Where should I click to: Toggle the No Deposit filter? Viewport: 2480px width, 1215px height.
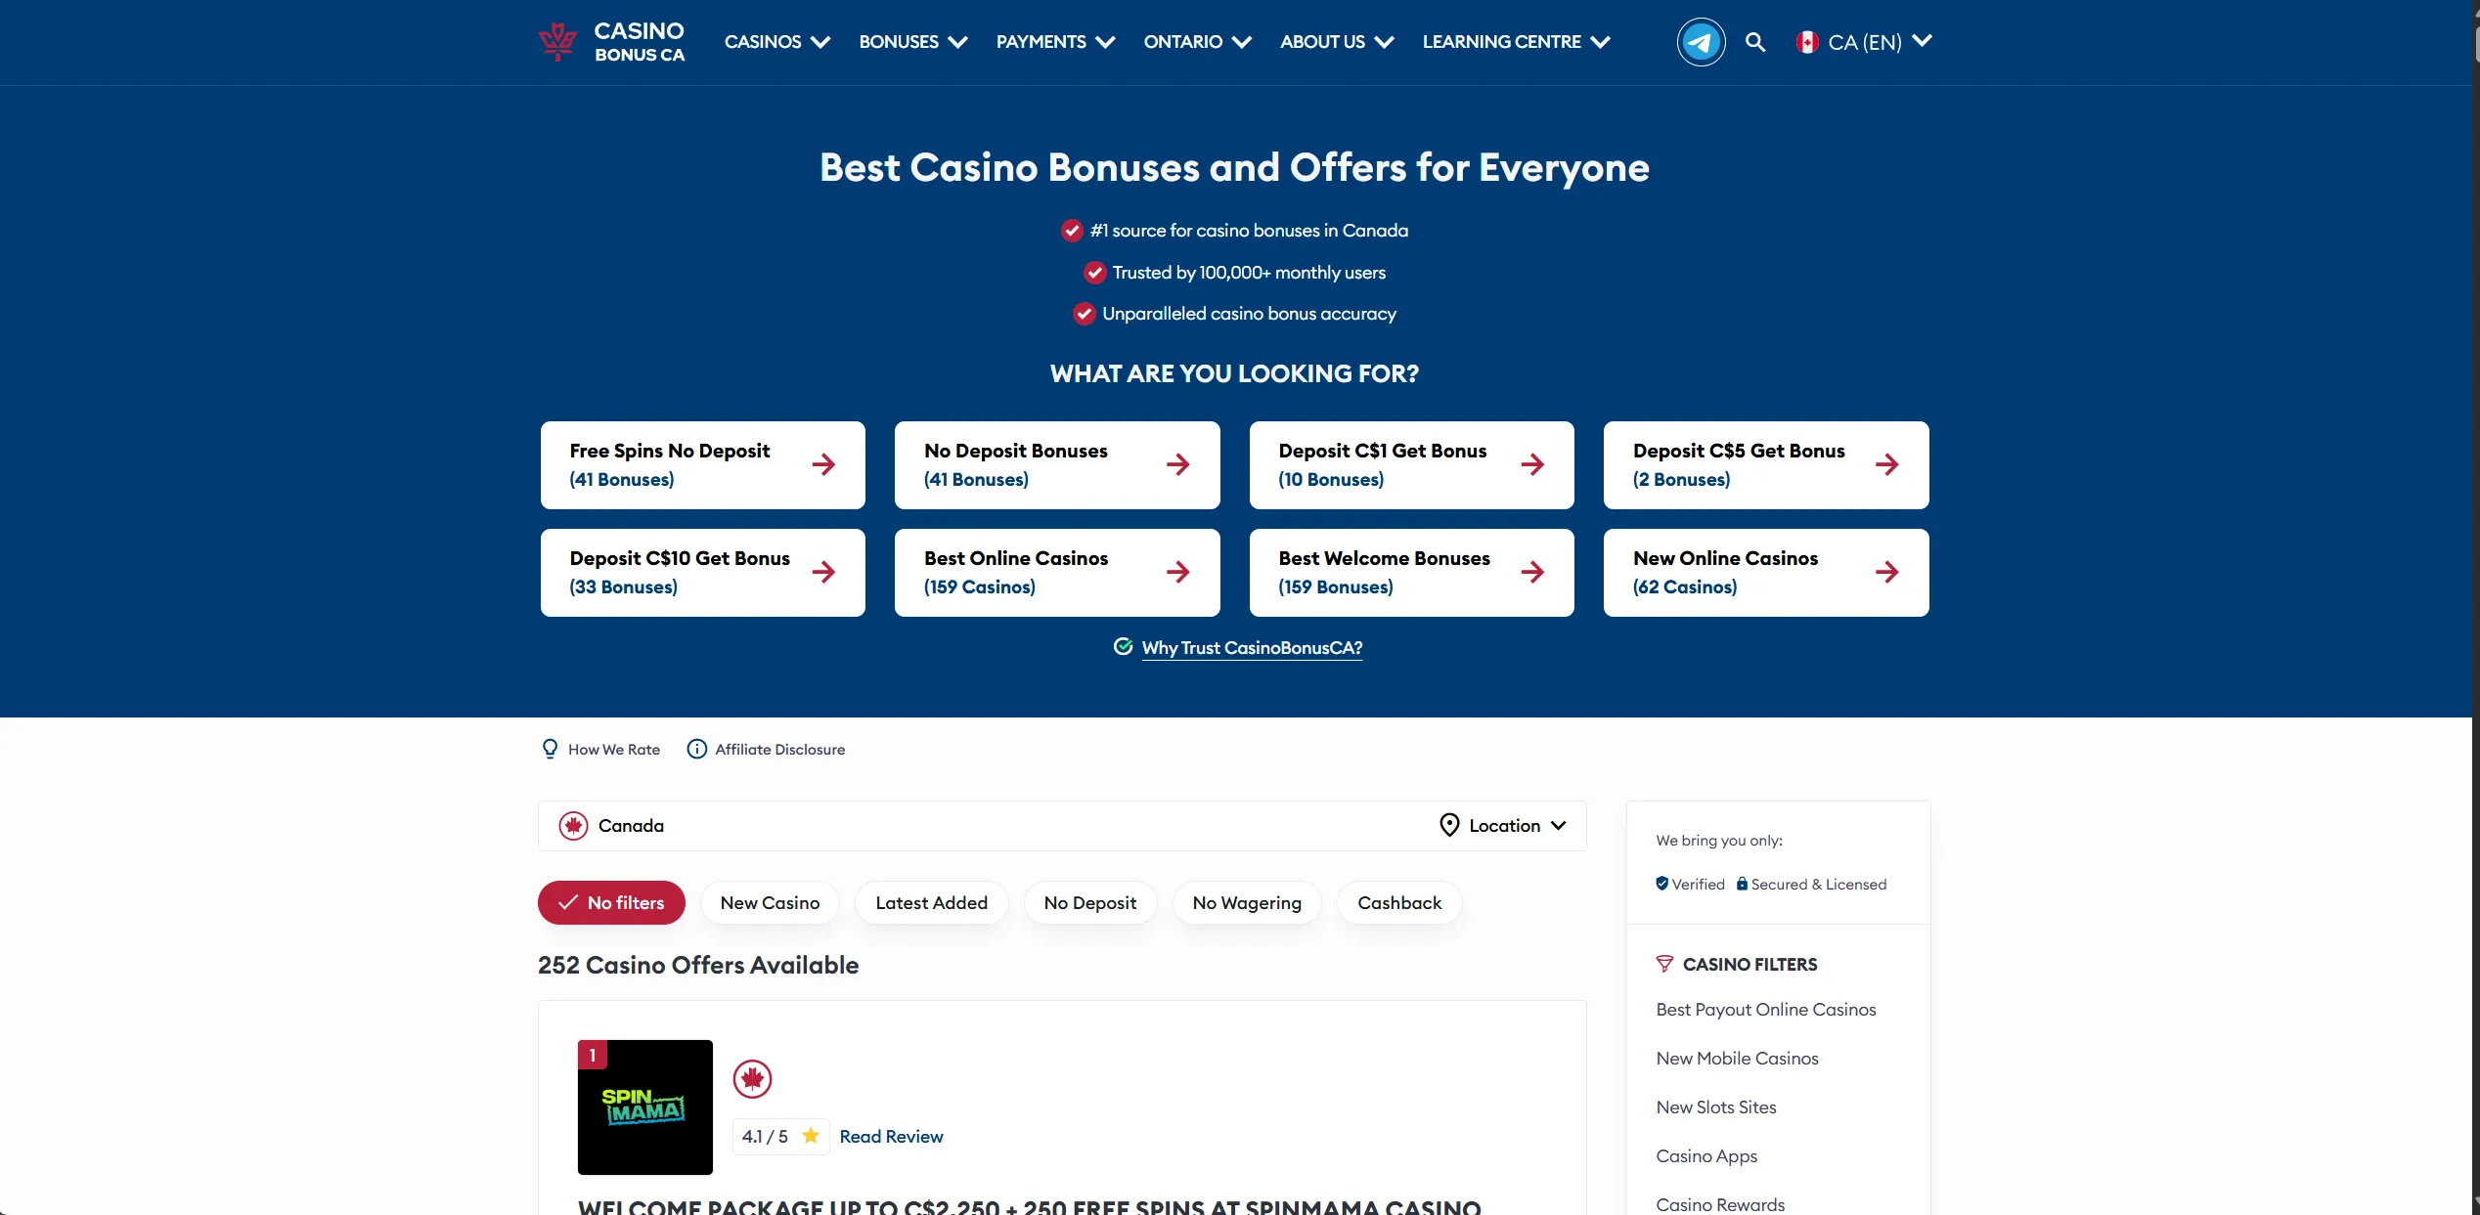click(1090, 903)
